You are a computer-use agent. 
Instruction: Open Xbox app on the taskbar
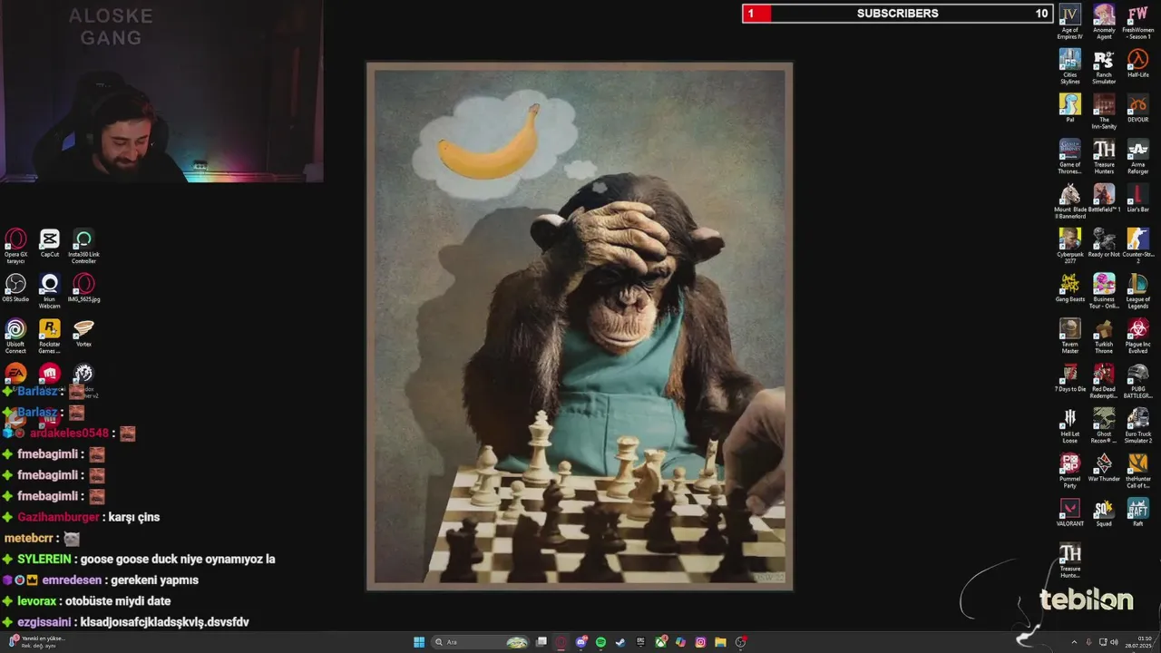660,642
